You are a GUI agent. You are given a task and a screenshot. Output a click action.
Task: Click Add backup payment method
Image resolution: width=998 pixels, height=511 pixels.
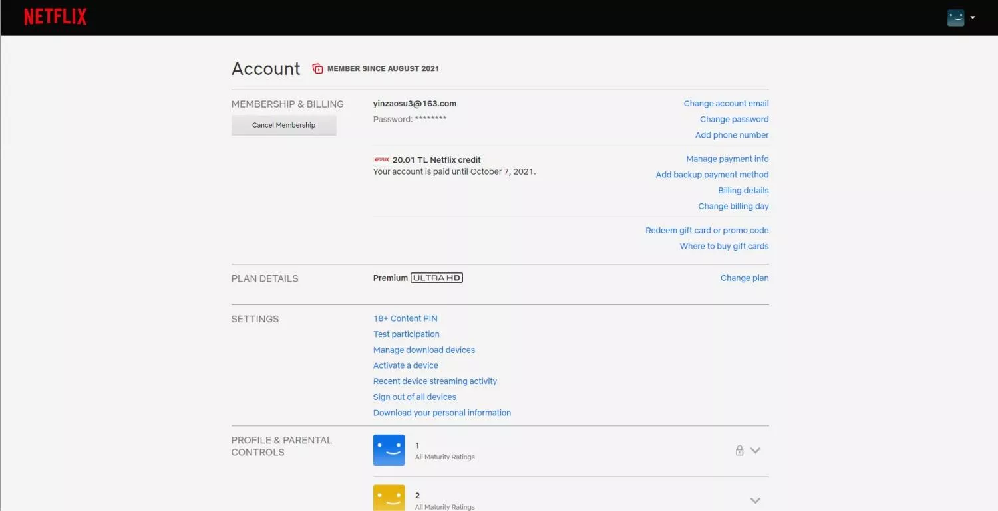[x=712, y=175]
